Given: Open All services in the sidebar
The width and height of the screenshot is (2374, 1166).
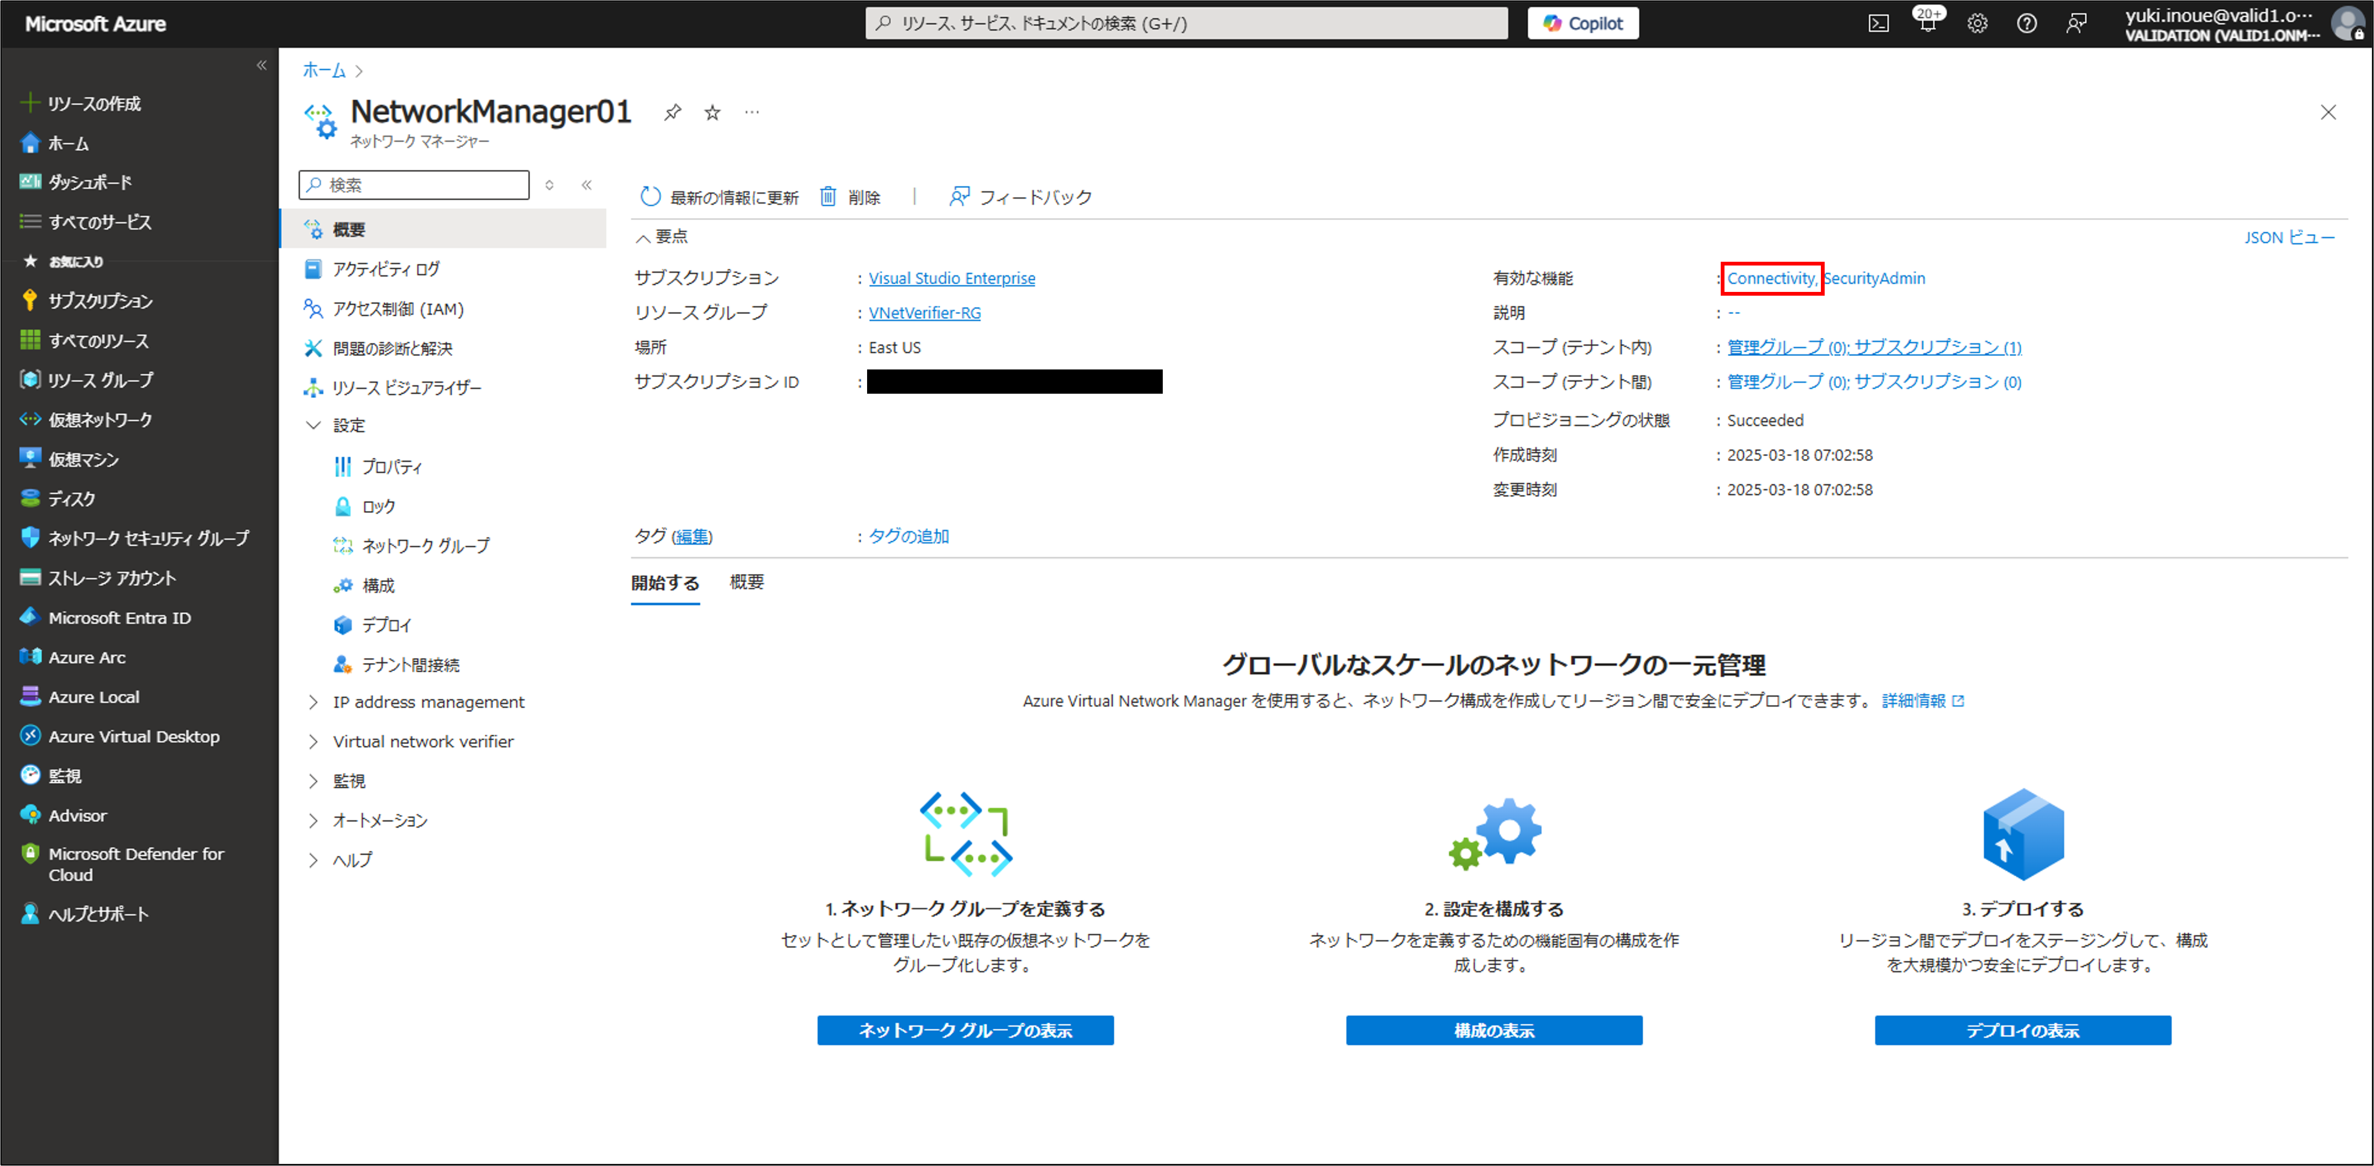Looking at the screenshot, I should (x=86, y=222).
